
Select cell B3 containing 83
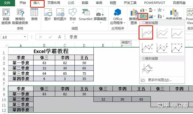click(44, 63)
